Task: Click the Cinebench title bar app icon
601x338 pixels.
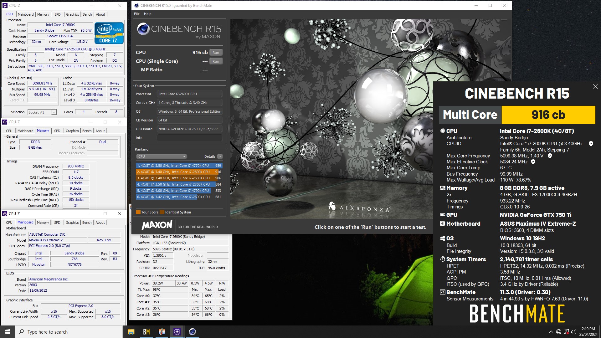Action: tap(136, 5)
